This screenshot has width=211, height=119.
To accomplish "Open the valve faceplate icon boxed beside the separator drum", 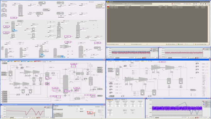I will pyautogui.click(x=47, y=84).
